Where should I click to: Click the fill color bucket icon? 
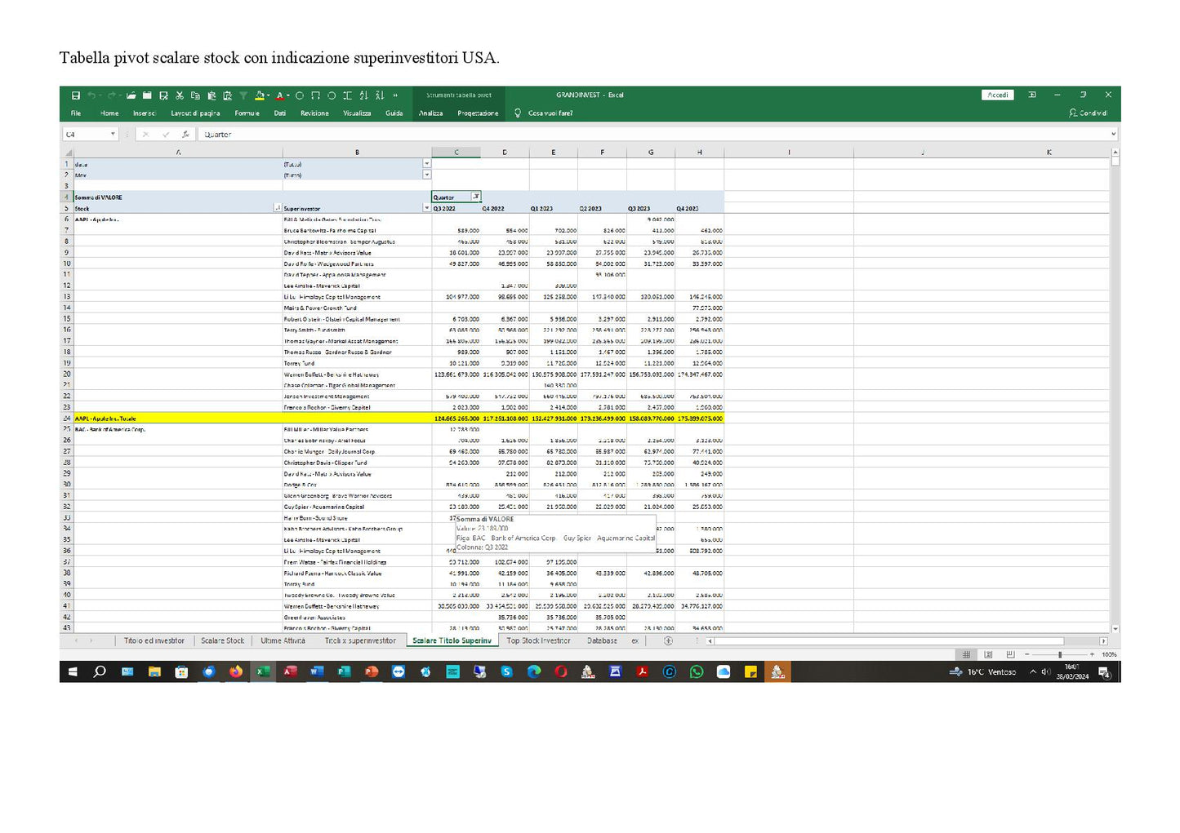coord(259,95)
